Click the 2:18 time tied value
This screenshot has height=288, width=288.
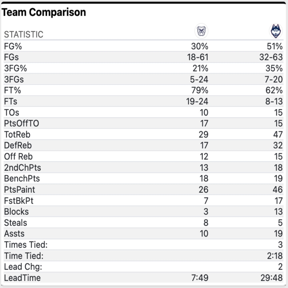point(274,256)
